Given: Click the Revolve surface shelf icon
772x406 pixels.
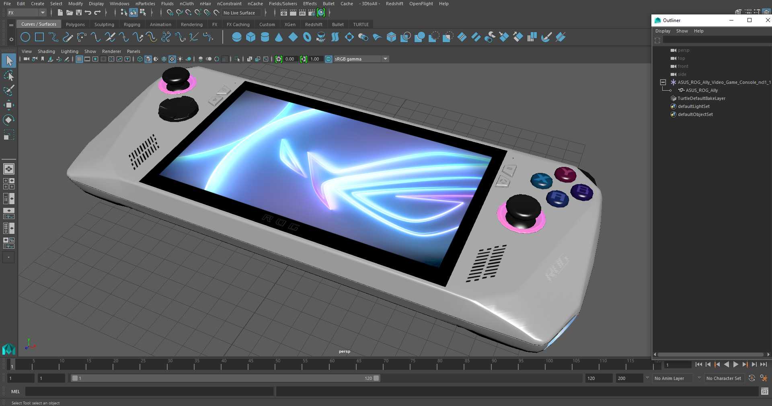Looking at the screenshot, I should 321,37.
